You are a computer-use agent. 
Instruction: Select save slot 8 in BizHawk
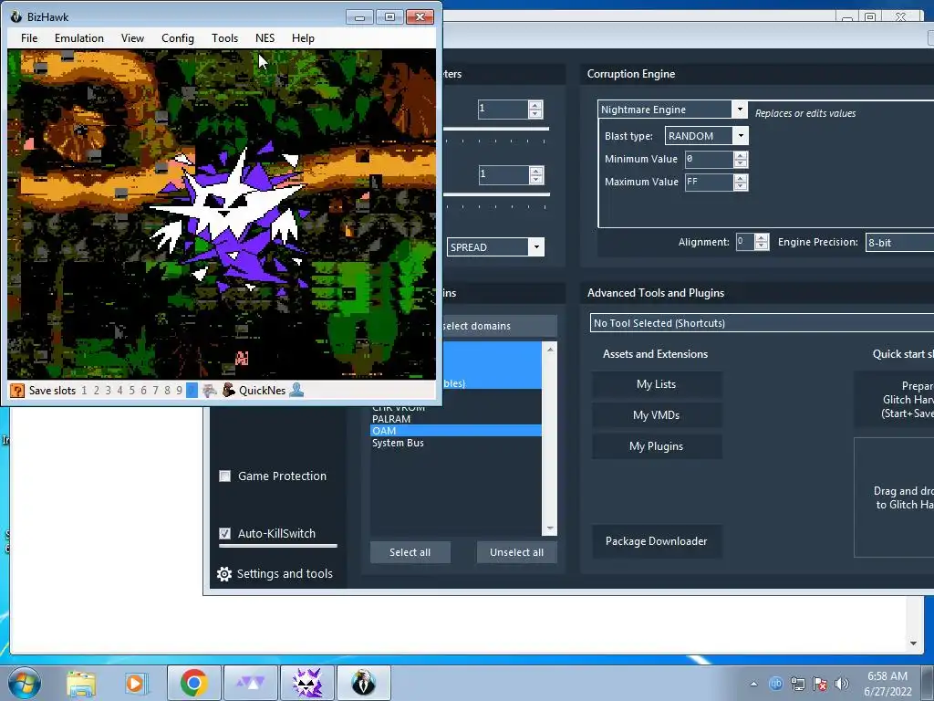pyautogui.click(x=168, y=391)
